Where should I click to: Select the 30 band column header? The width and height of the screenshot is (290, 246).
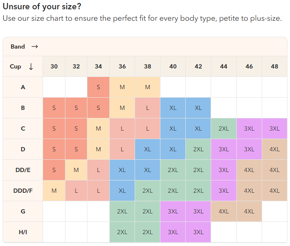[54, 66]
